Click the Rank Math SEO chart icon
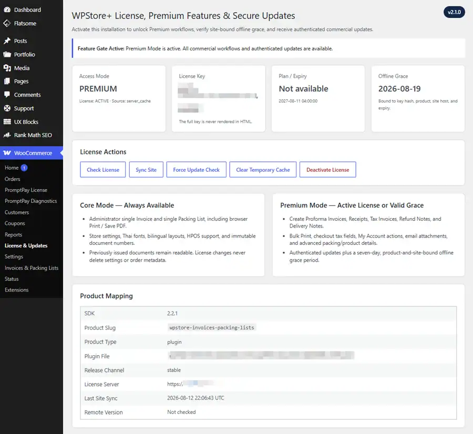The image size is (473, 434). 7,135
